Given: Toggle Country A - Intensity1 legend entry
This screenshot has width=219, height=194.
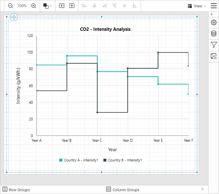Looking at the screenshot, I should [79, 160].
